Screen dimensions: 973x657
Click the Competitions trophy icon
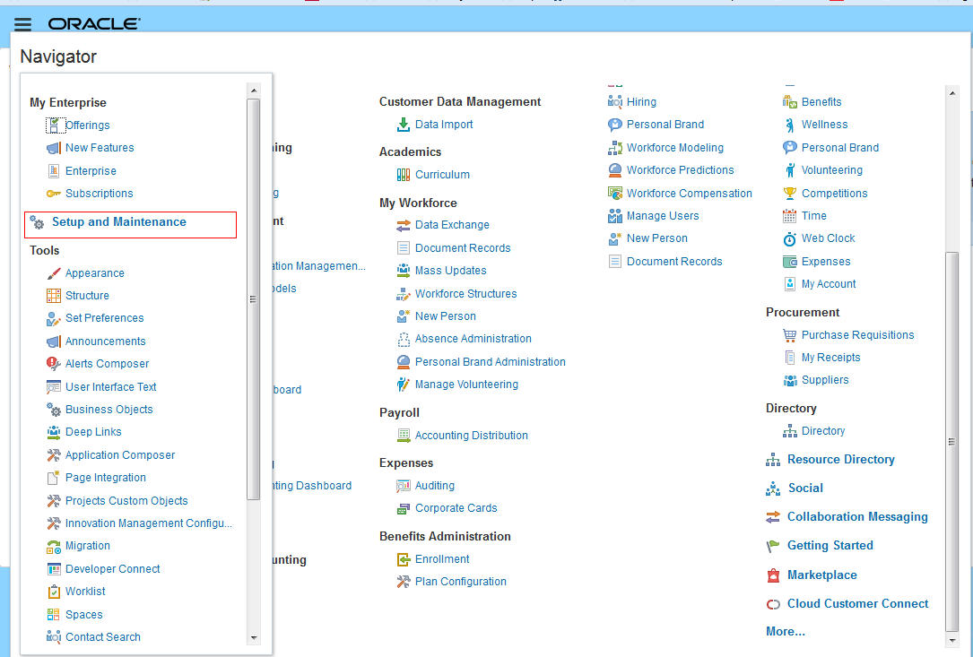click(x=789, y=193)
